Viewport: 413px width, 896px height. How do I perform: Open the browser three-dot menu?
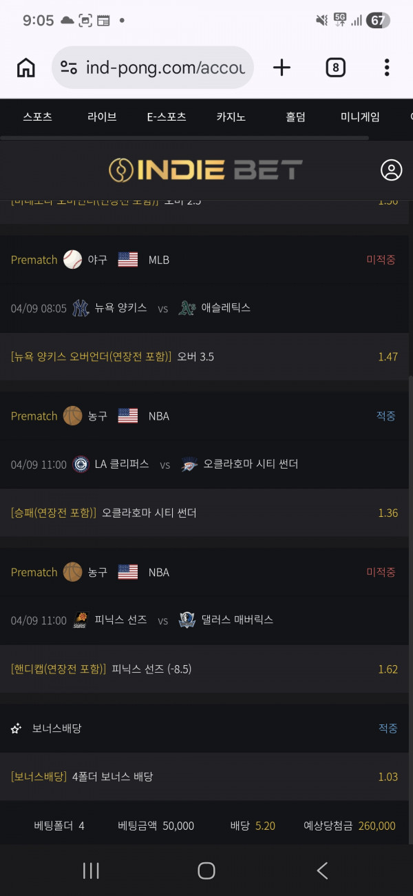387,68
